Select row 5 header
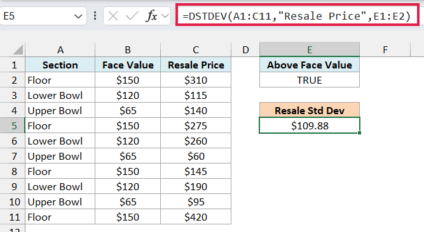This screenshot has width=424, height=232. click(13, 126)
